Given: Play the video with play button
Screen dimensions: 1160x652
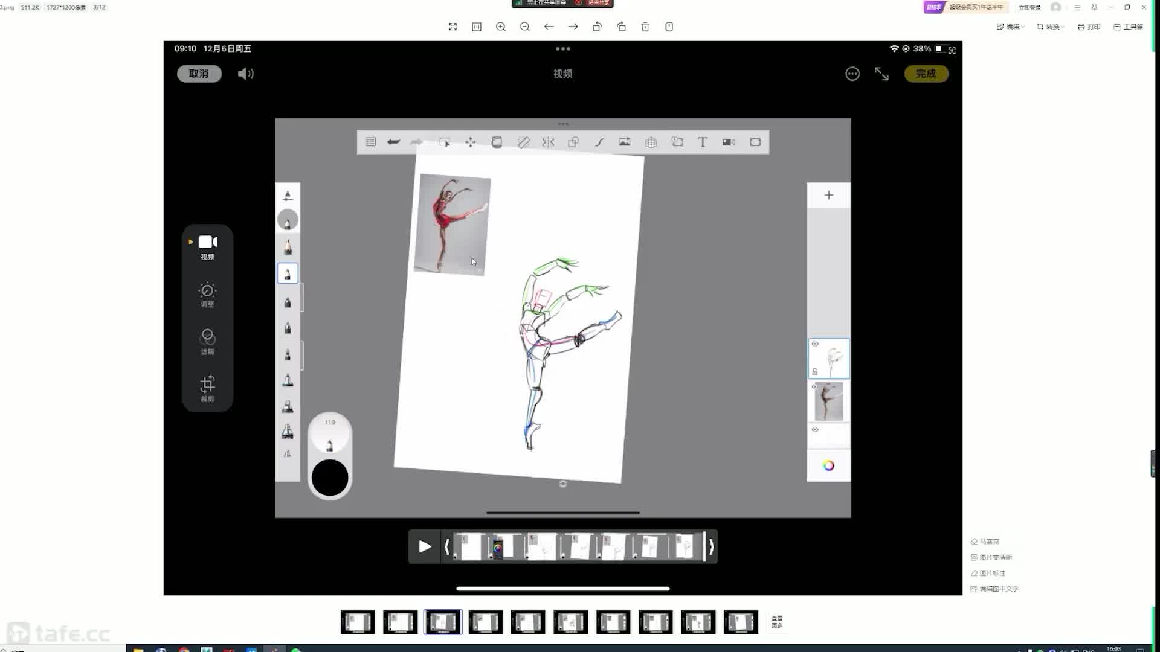Looking at the screenshot, I should [x=425, y=546].
